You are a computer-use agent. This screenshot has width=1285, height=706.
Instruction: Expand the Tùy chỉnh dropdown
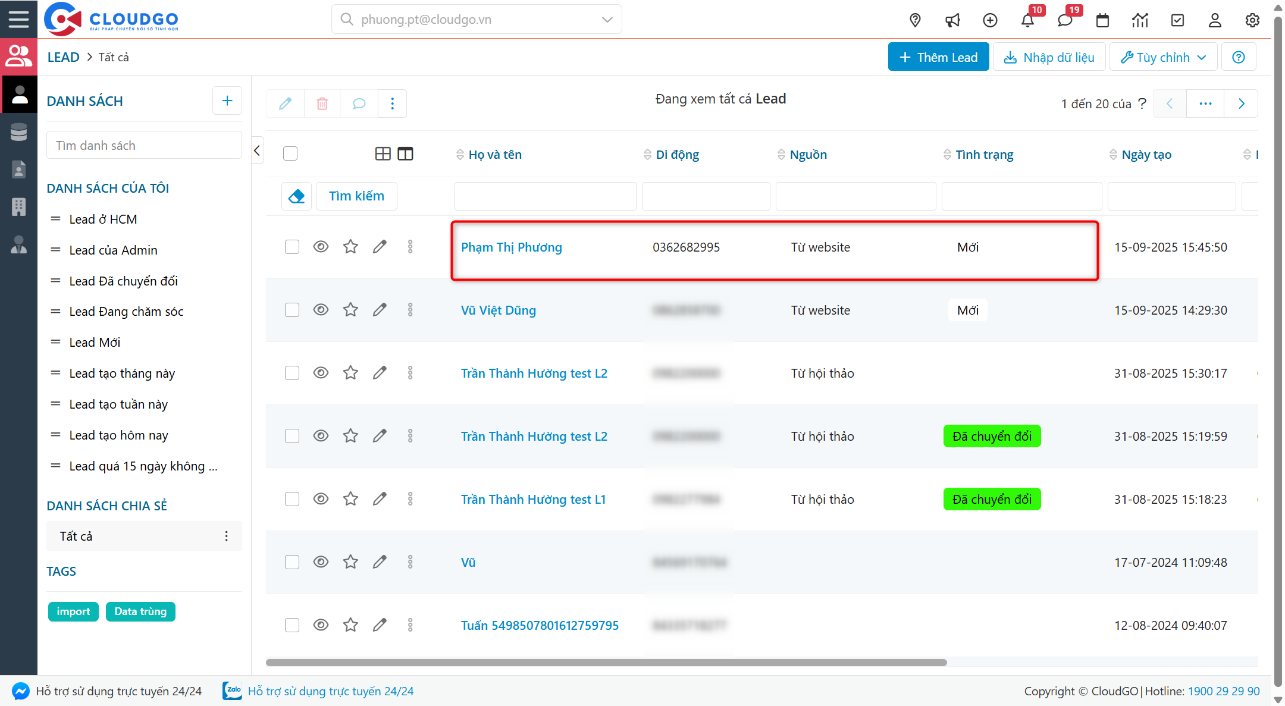[x=1163, y=57]
